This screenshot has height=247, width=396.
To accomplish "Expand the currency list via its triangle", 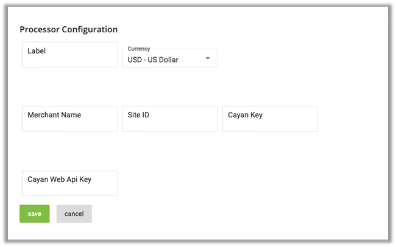I will [x=208, y=59].
